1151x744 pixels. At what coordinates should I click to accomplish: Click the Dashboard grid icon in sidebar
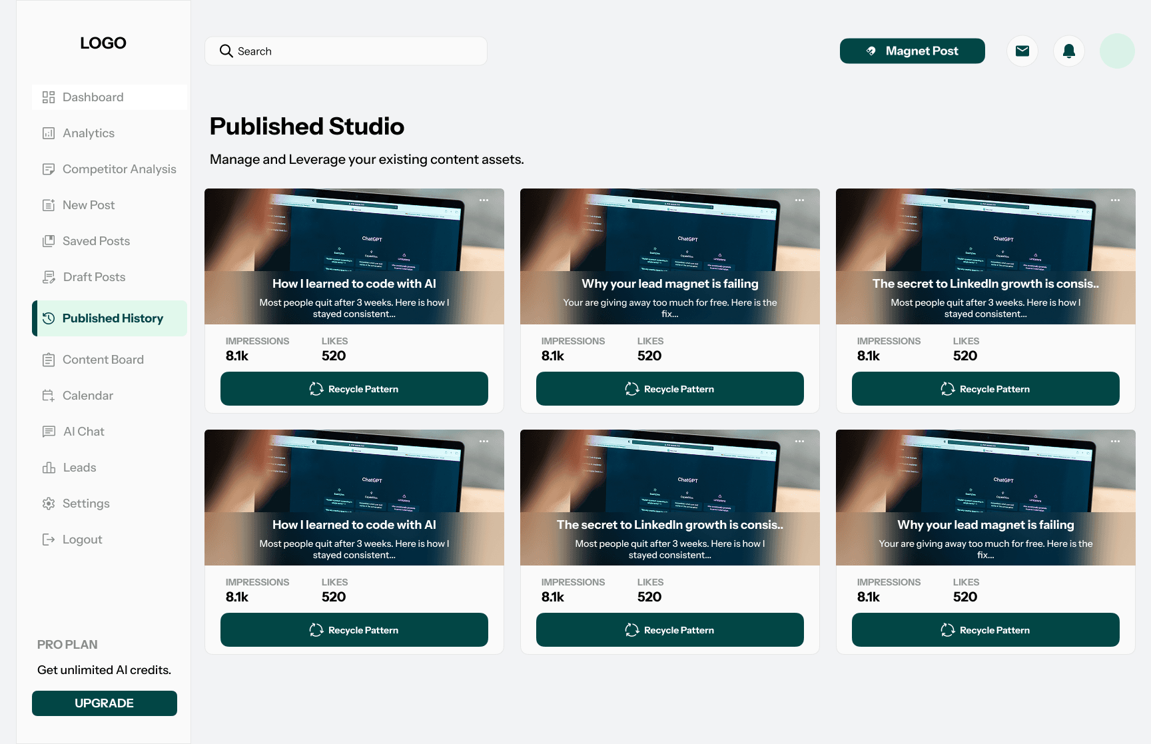[49, 97]
